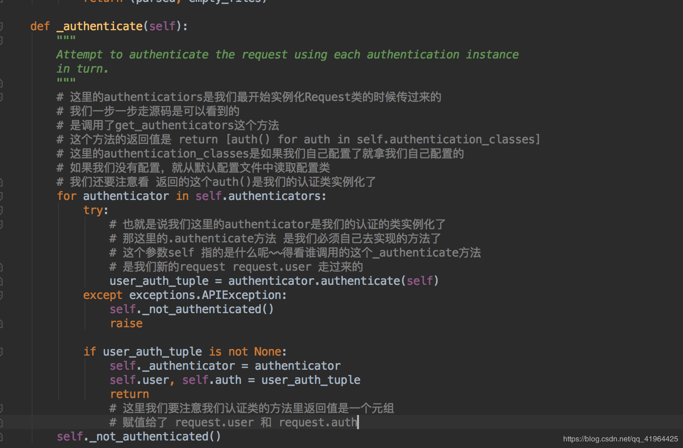Click 'exceptions.APIException:' in except clause
The height and width of the screenshot is (448, 683).
208,295
